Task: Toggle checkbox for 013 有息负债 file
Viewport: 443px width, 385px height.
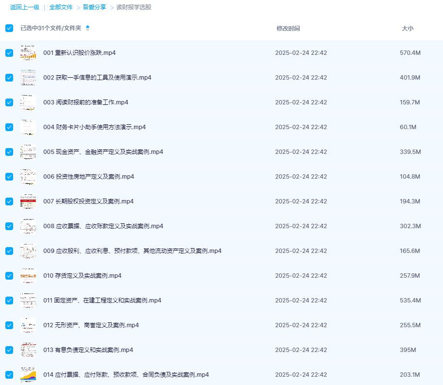Action: pyautogui.click(x=9, y=350)
